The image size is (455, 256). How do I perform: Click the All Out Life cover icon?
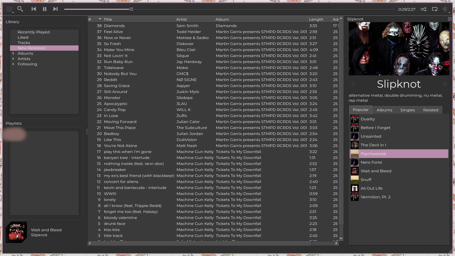(x=355, y=188)
